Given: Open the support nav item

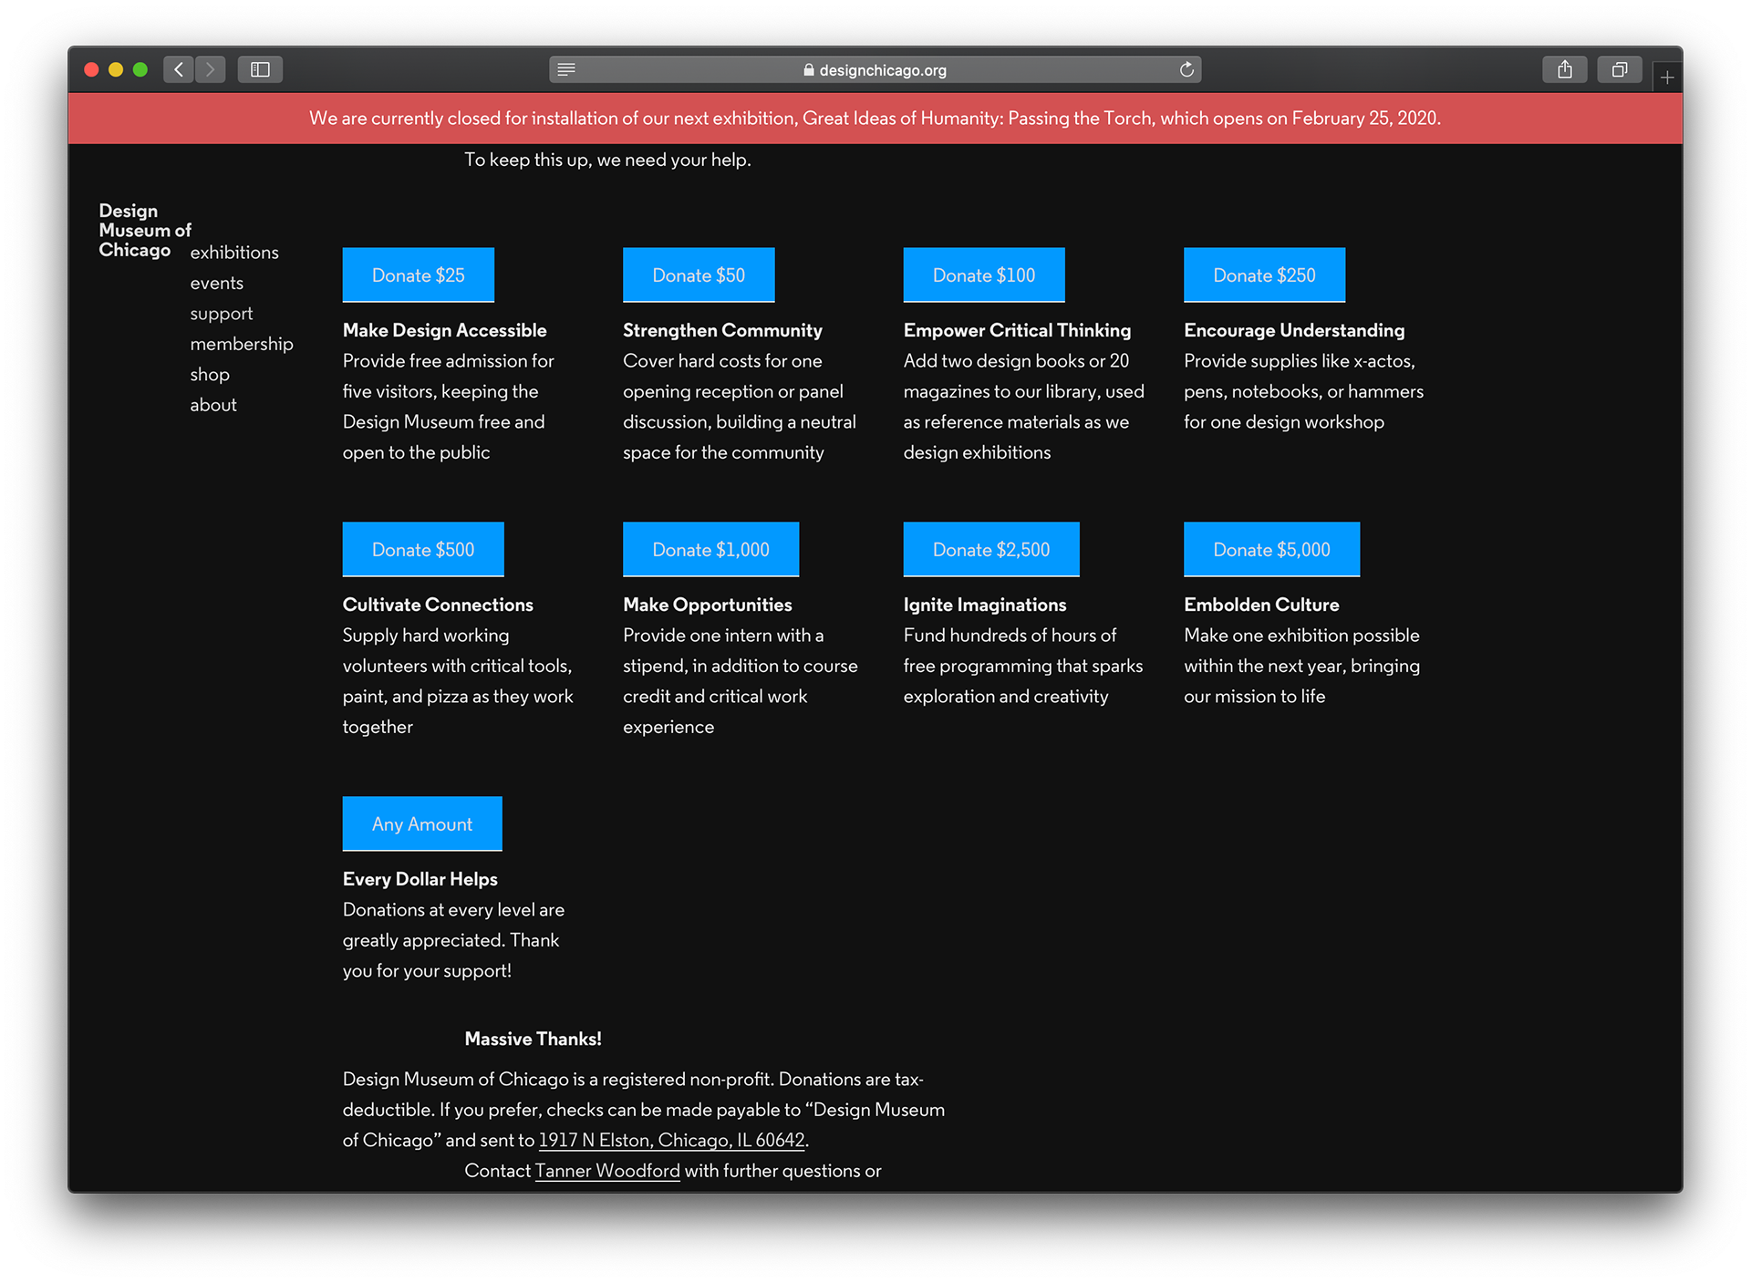Looking at the screenshot, I should pyautogui.click(x=222, y=314).
